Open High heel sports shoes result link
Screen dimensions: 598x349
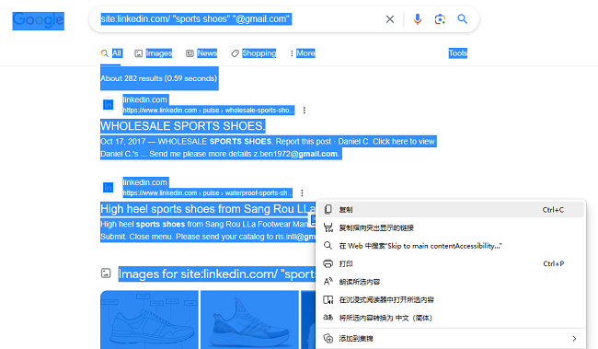coord(208,209)
